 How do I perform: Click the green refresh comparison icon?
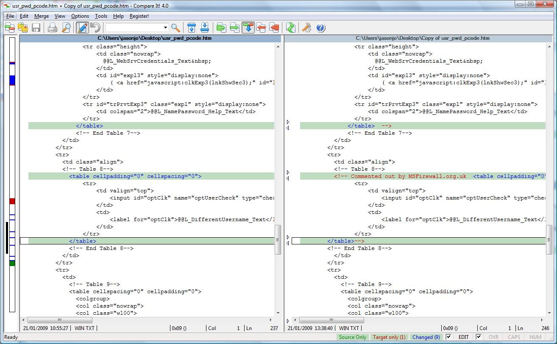(x=290, y=28)
